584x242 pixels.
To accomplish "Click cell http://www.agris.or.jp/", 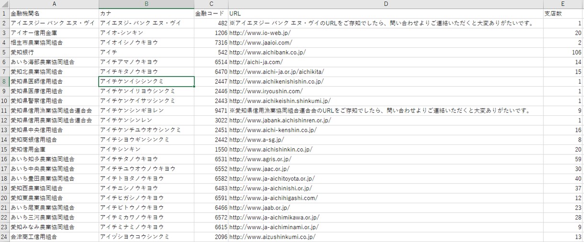I will coord(386,159).
